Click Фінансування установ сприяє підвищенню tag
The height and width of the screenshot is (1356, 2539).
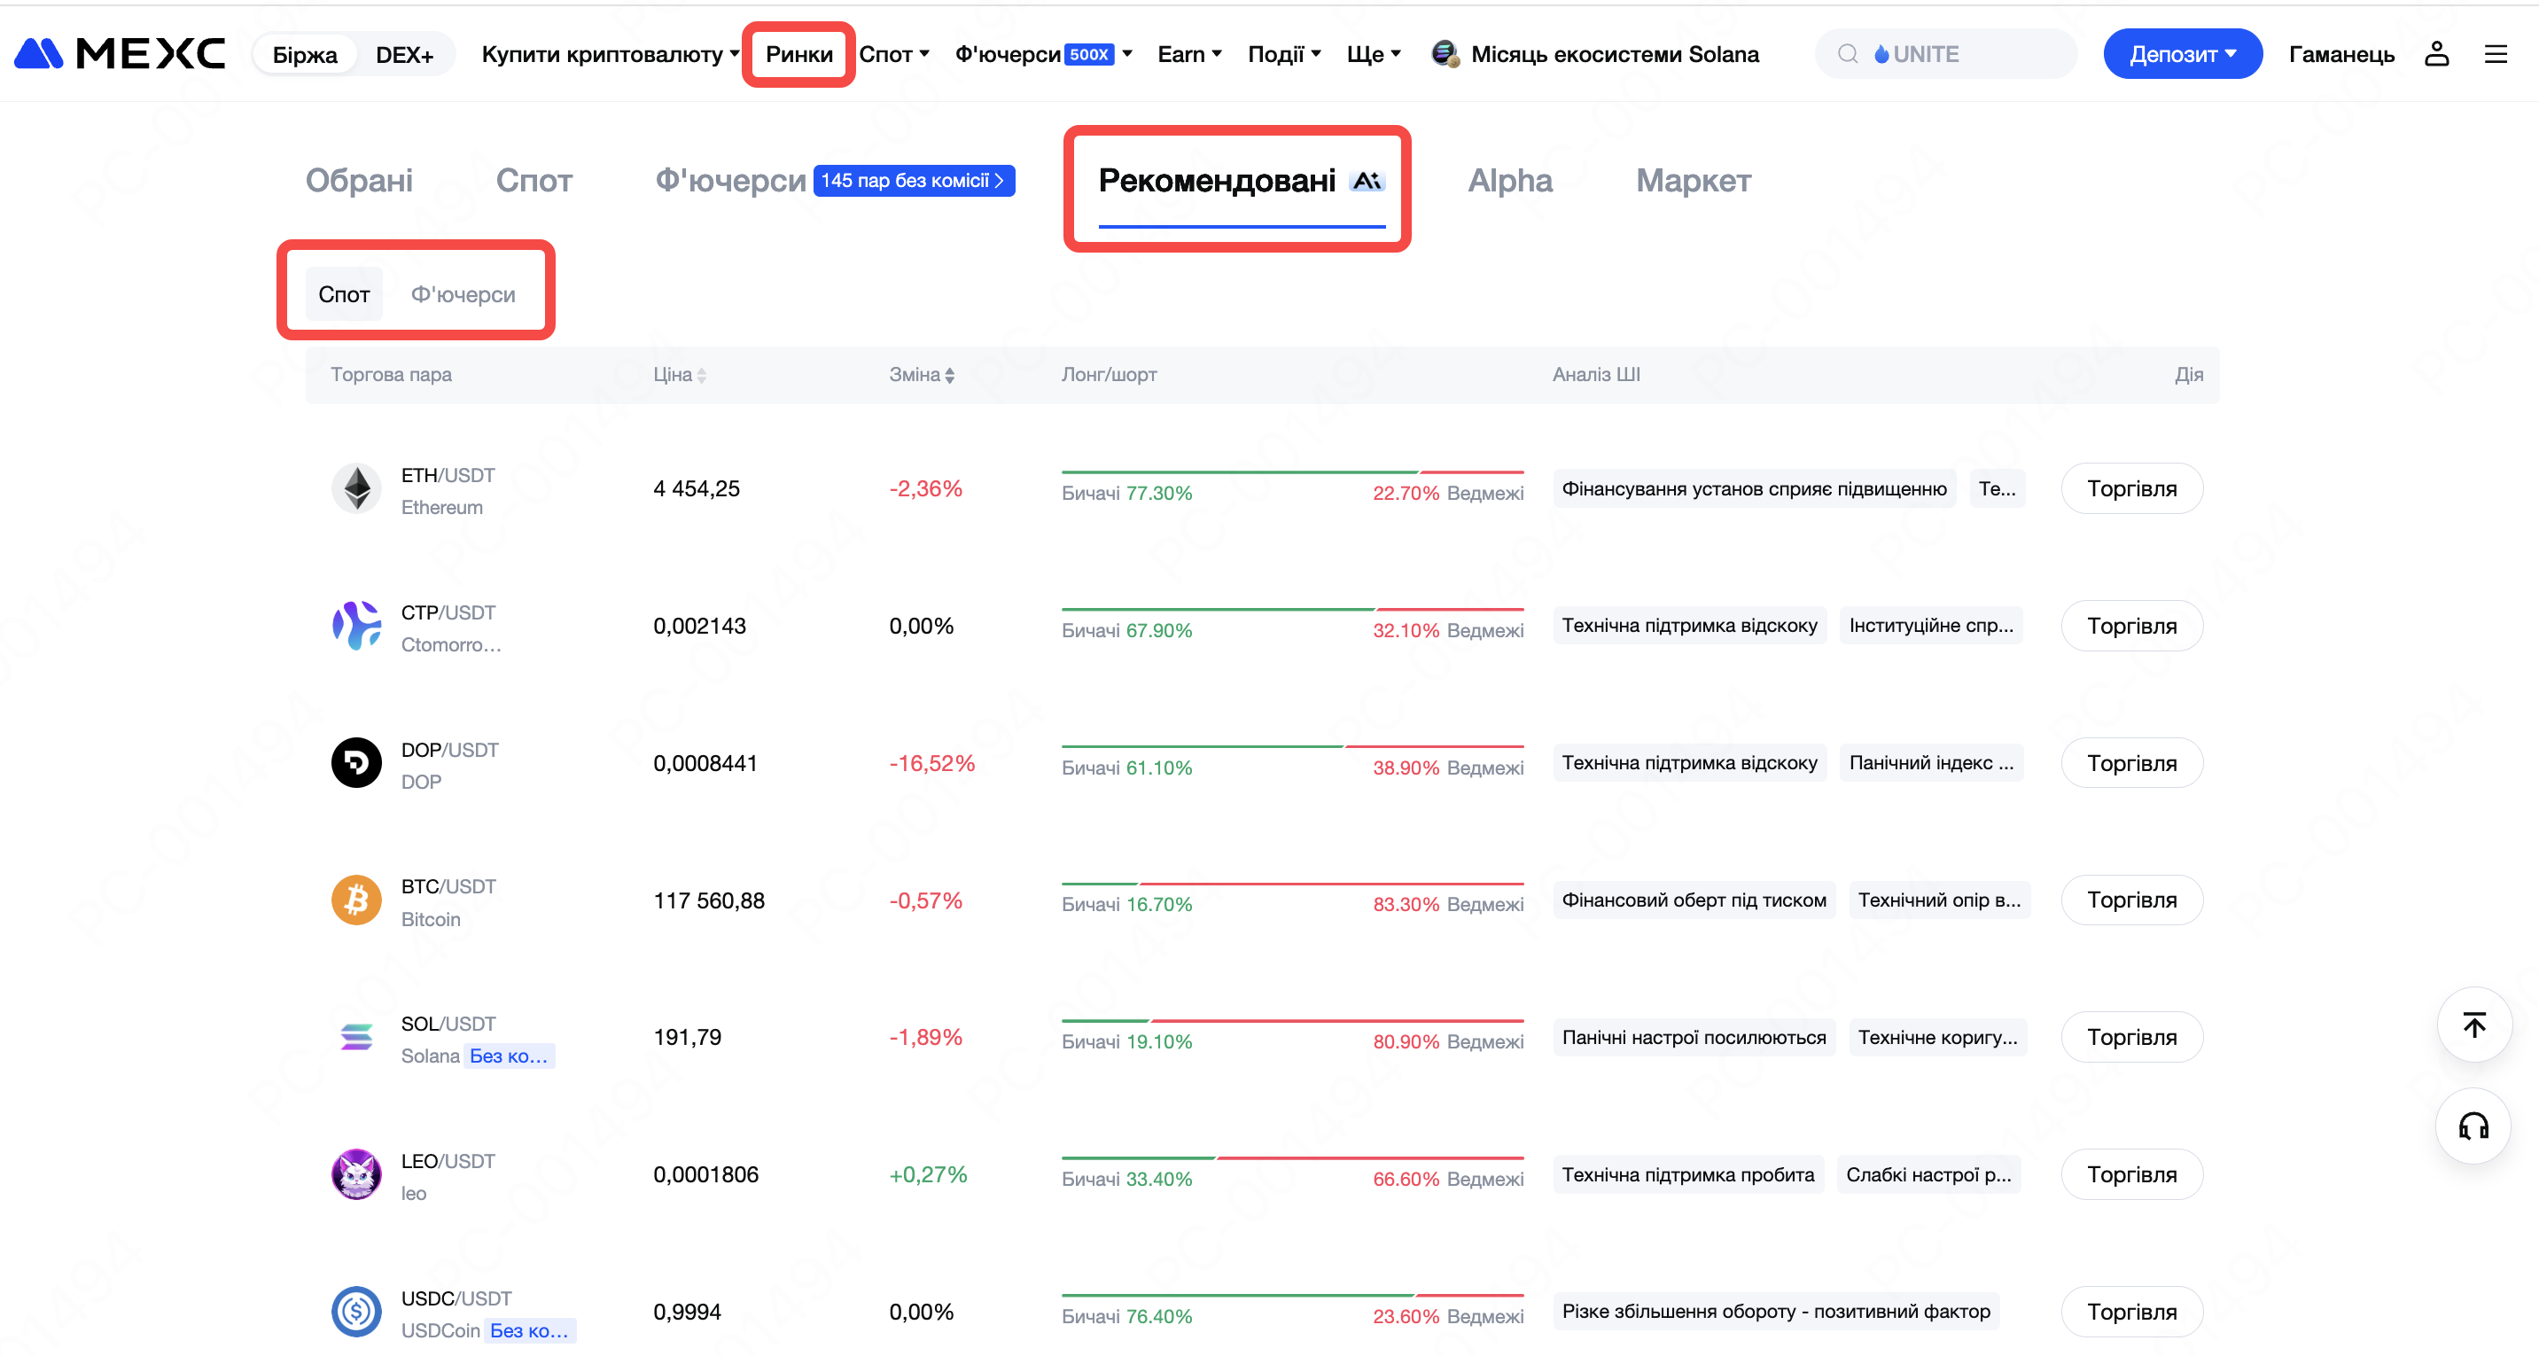[1754, 489]
